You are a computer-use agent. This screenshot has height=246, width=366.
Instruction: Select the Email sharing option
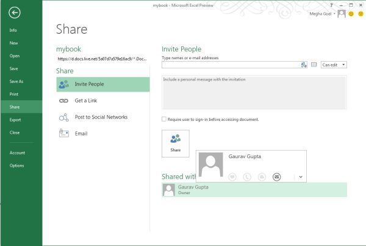pos(103,134)
